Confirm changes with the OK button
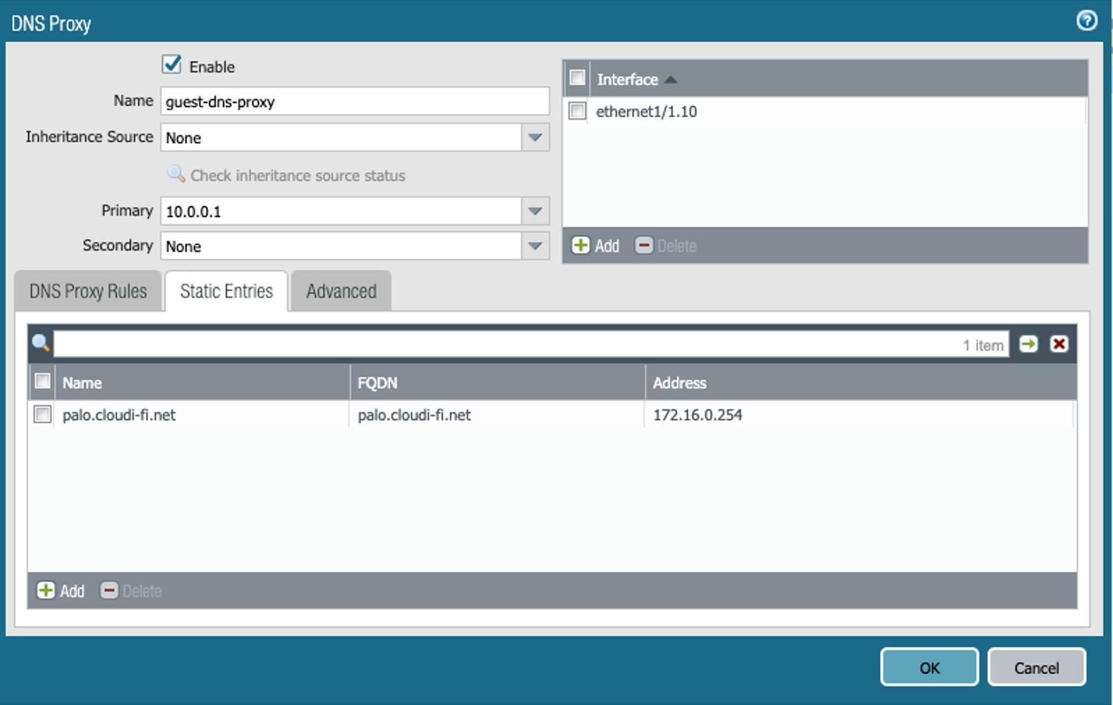The width and height of the screenshot is (1113, 705). (x=928, y=667)
